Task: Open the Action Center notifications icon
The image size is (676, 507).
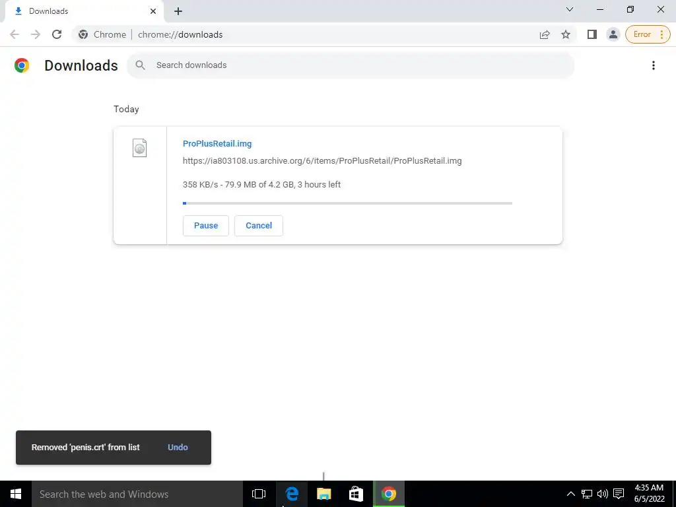Action: pos(619,494)
